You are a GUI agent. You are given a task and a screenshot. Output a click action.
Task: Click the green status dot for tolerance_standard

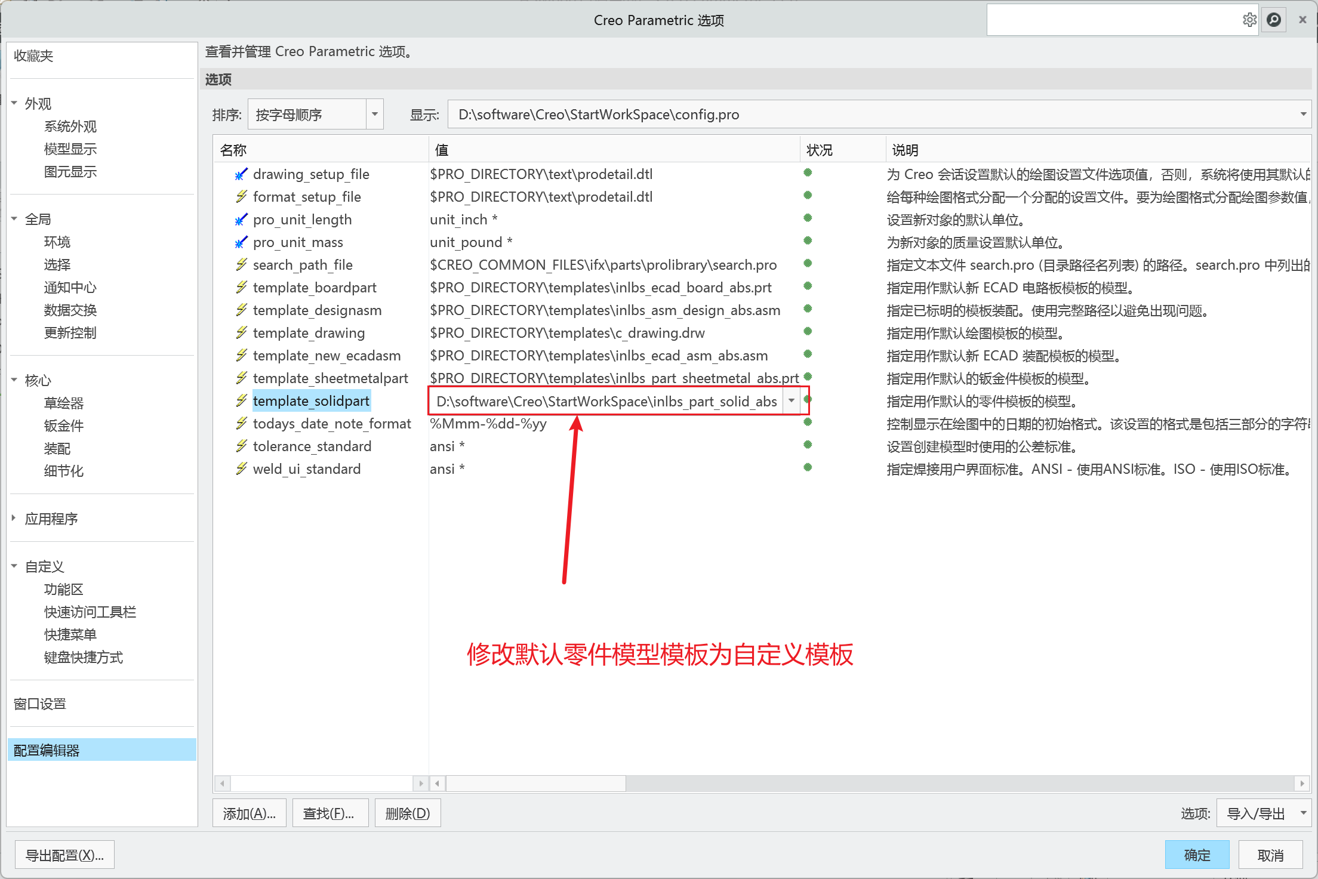808,445
